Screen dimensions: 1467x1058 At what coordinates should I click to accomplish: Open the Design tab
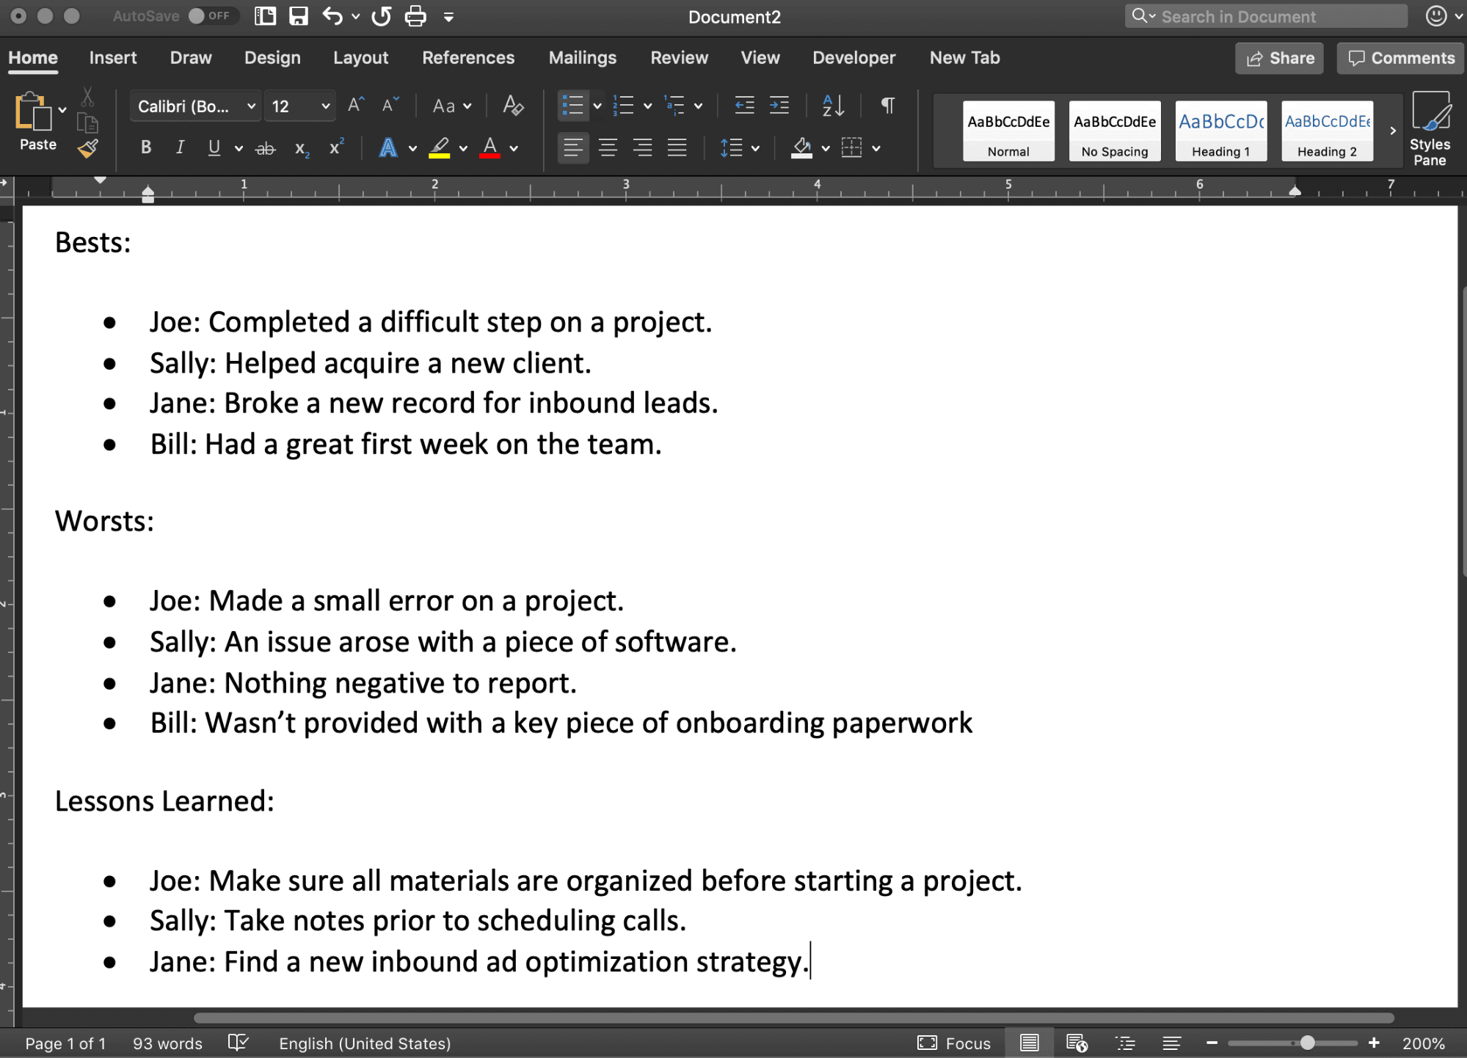point(272,58)
